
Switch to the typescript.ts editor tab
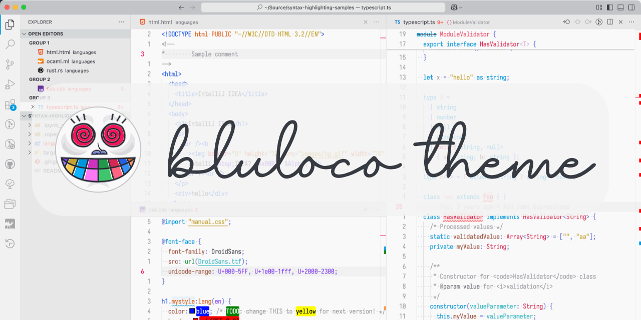418,22
